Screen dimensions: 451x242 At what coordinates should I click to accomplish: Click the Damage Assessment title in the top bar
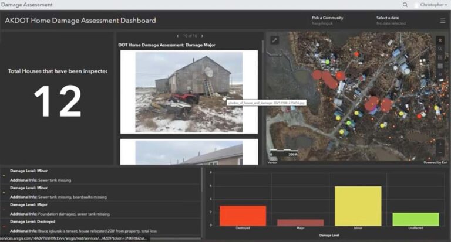pos(27,5)
